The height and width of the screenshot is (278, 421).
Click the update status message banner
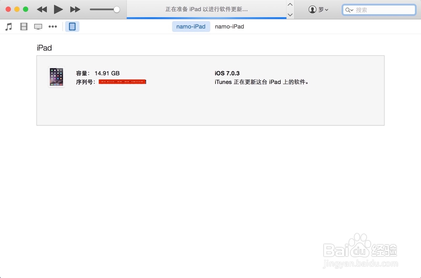click(206, 9)
